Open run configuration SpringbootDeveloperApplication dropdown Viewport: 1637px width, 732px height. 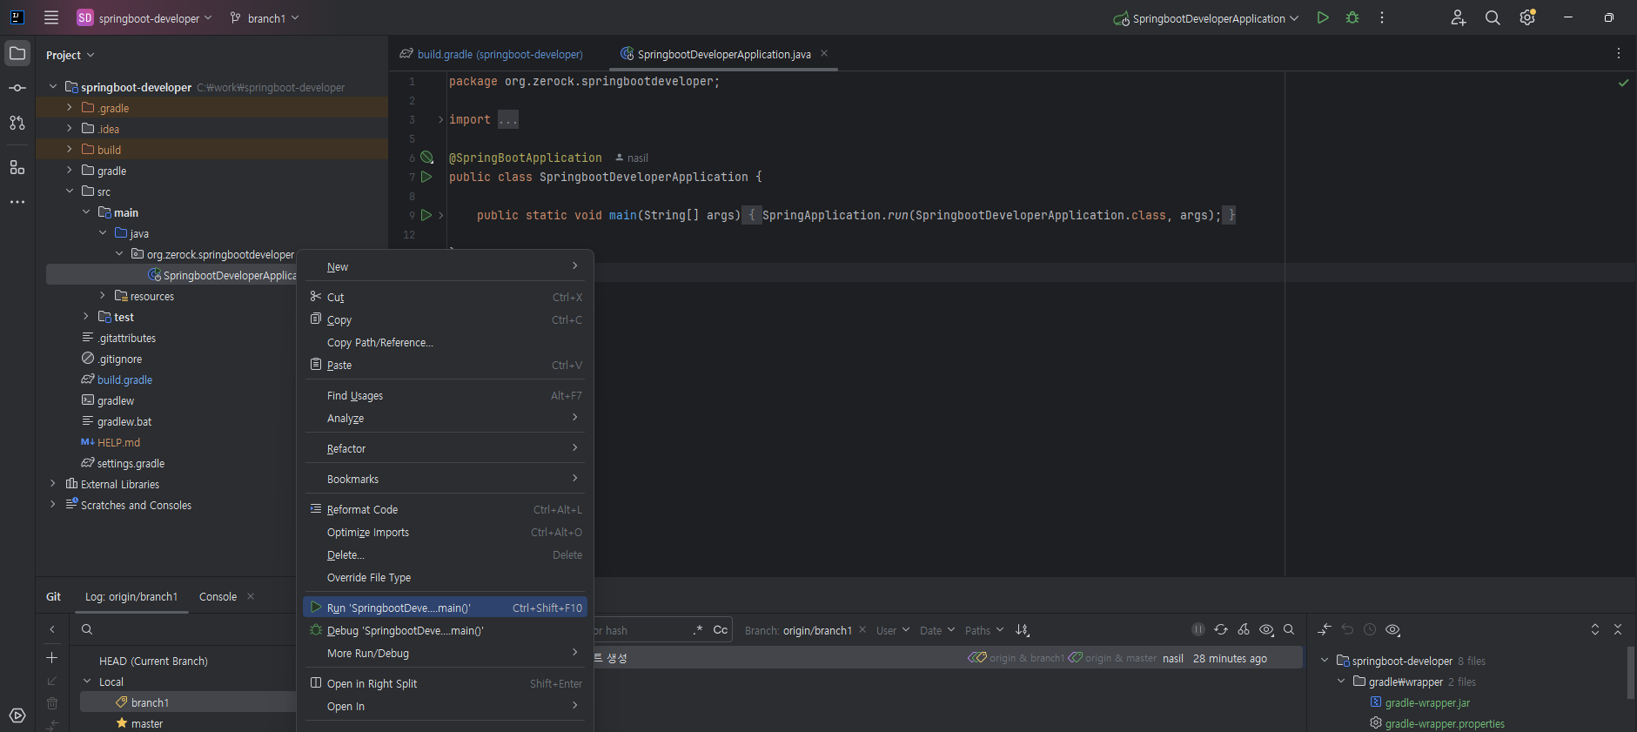(x=1206, y=18)
